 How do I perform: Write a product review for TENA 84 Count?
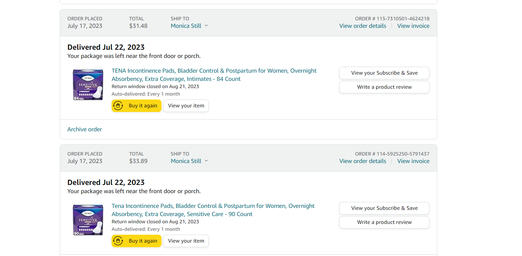click(384, 87)
